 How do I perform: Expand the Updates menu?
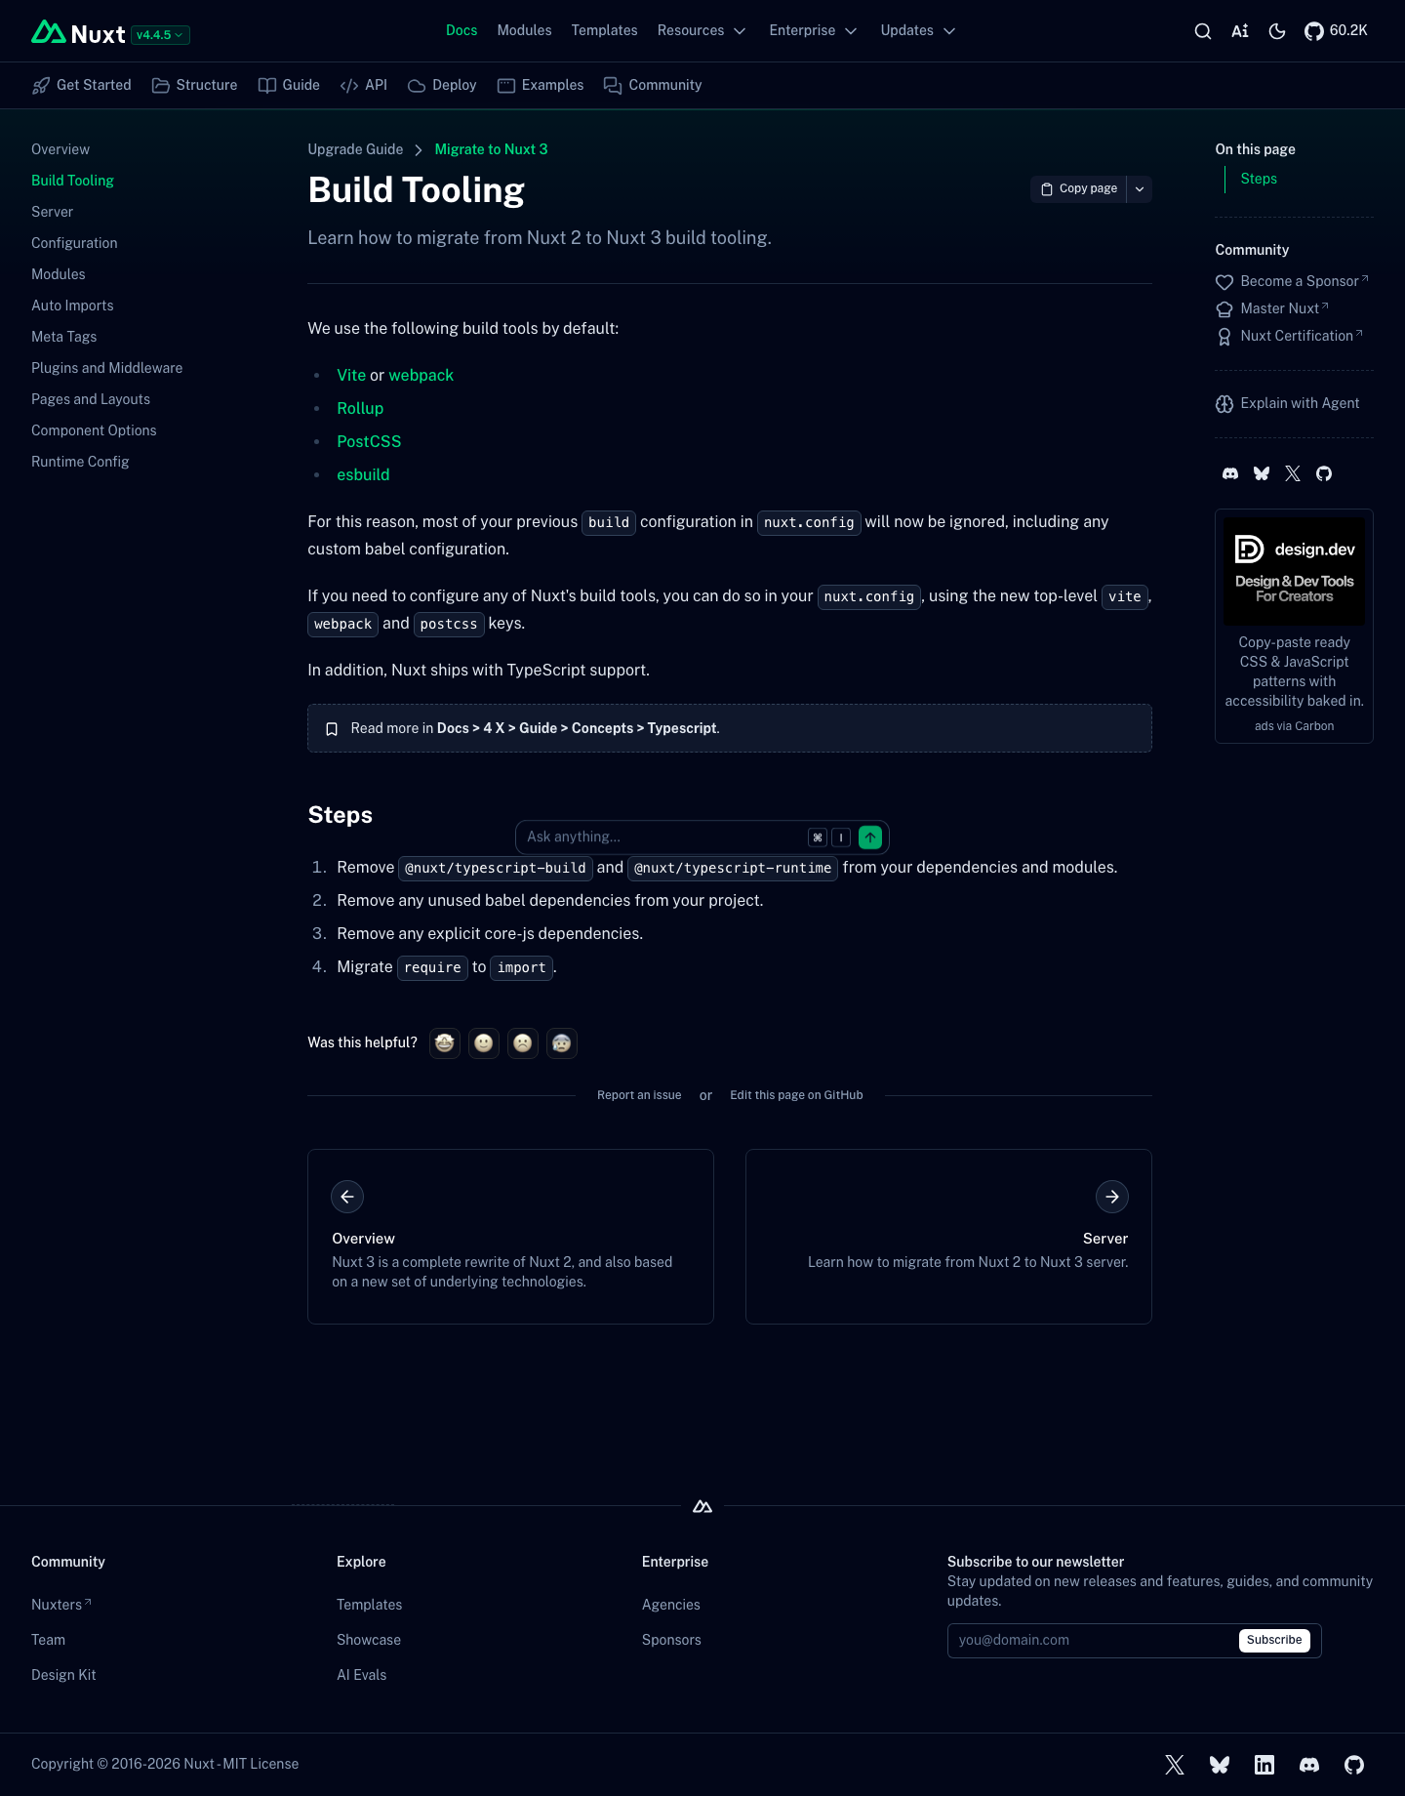[917, 30]
